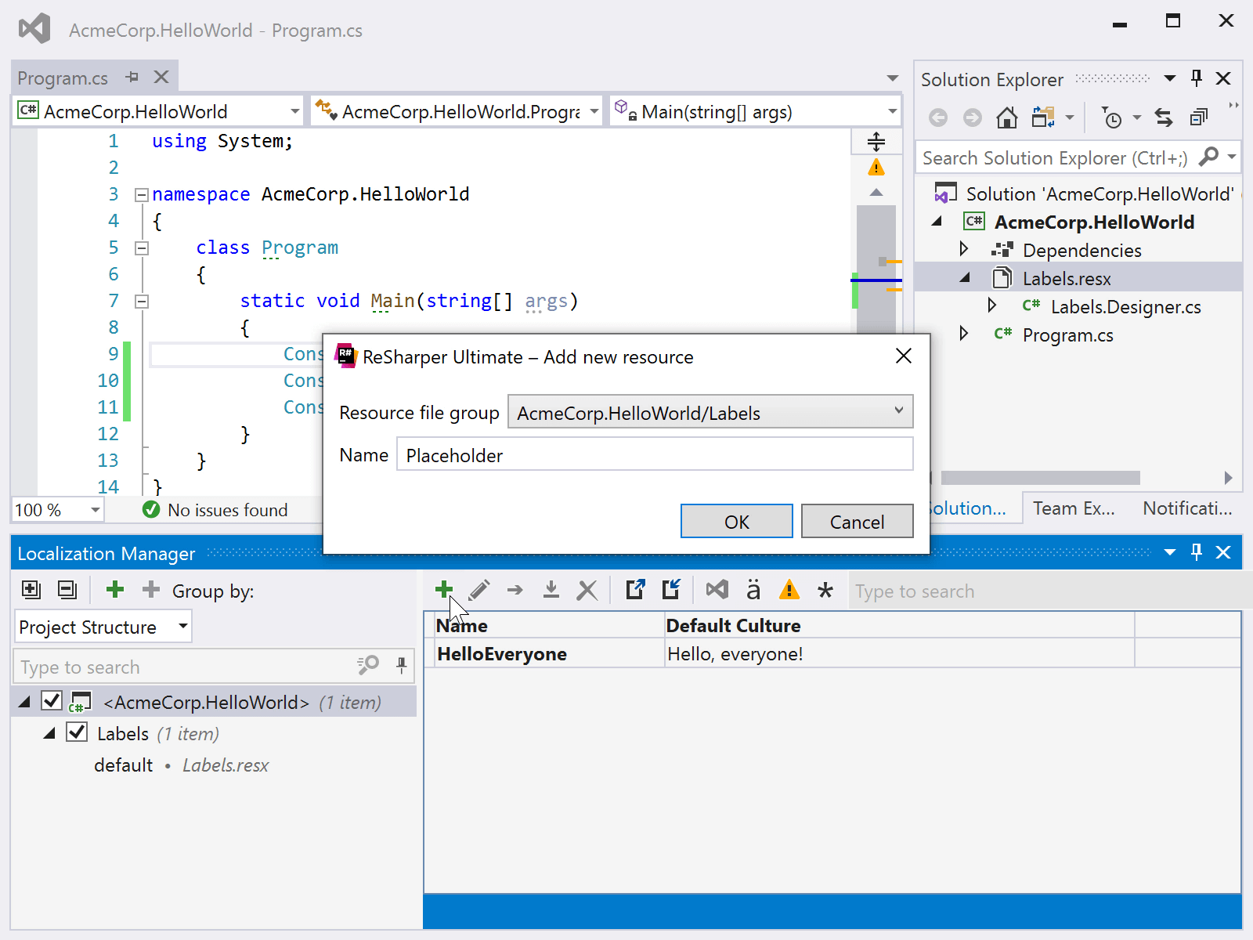
Task: Open the Solution Explorer window options menu
Action: point(1170,78)
